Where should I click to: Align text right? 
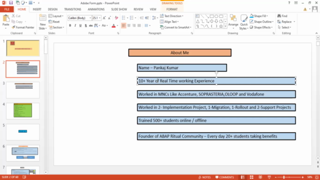point(134,25)
